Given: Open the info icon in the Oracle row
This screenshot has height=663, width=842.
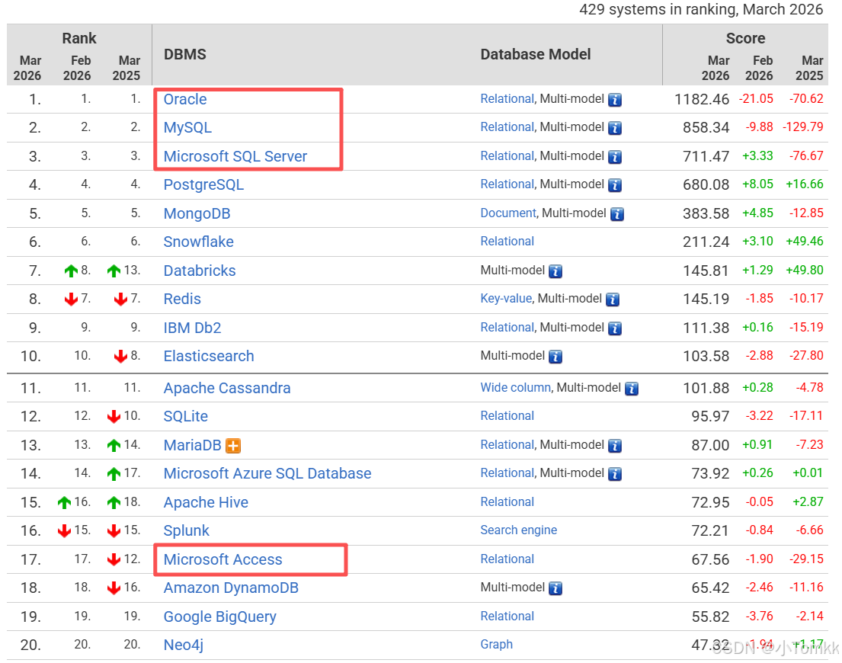Looking at the screenshot, I should [x=615, y=100].
